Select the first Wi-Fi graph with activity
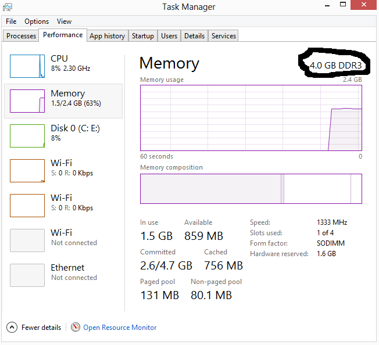The height and width of the screenshot is (345, 379). pyautogui.click(x=27, y=171)
